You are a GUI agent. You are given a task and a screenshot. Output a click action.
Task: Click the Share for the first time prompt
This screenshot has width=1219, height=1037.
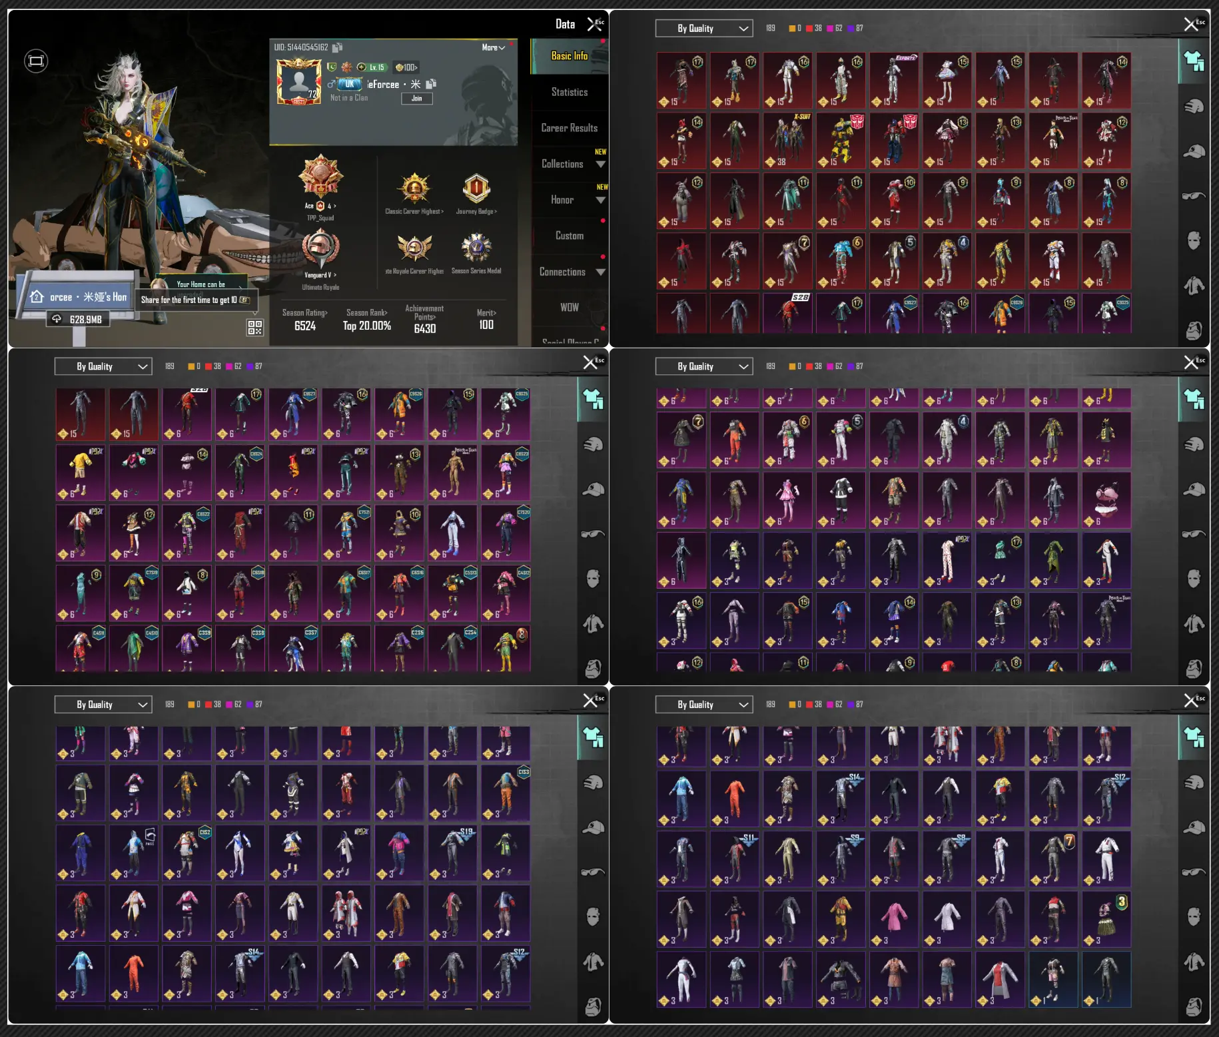[x=195, y=300]
